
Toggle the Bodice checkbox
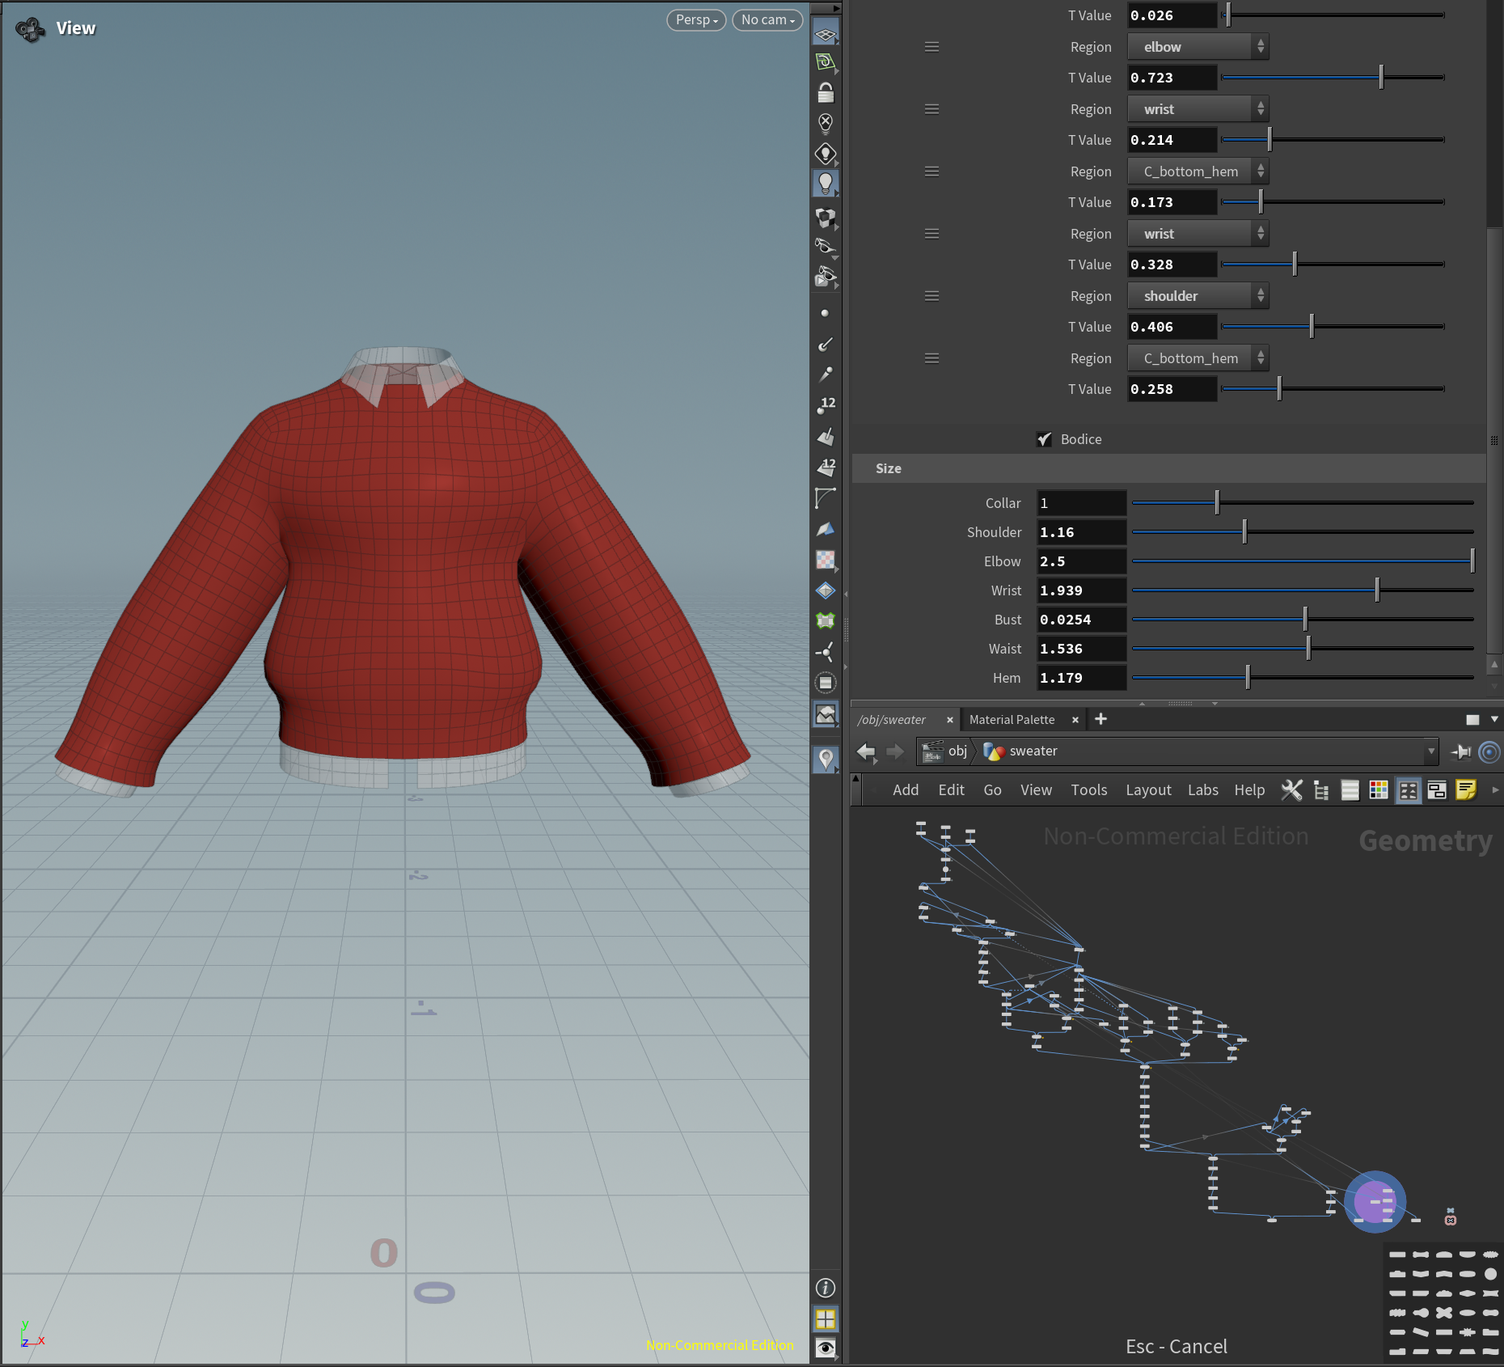[x=1044, y=439]
